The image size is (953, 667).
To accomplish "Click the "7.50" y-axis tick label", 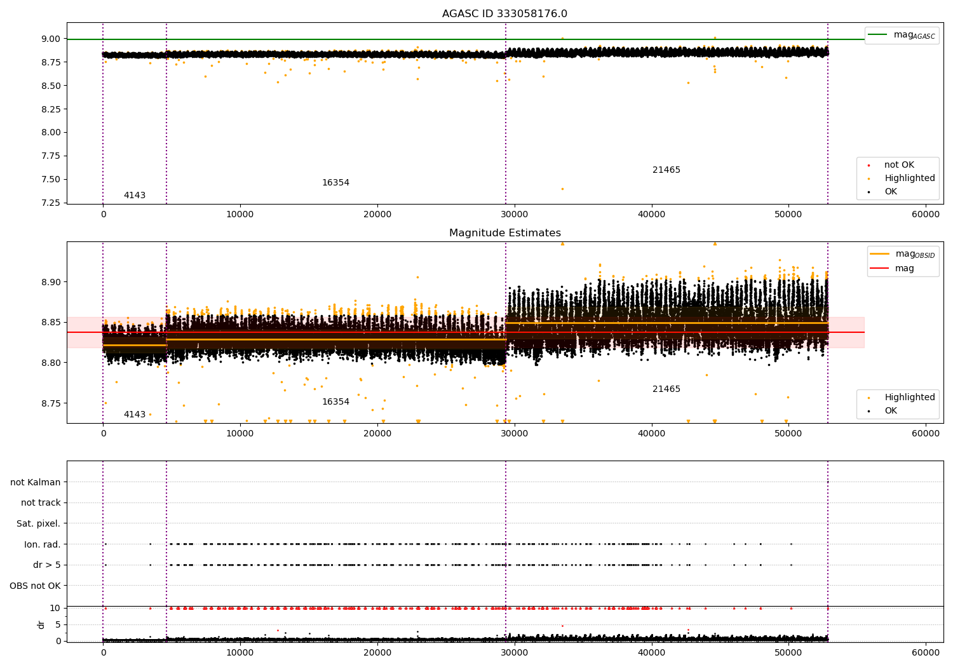I will [51, 180].
